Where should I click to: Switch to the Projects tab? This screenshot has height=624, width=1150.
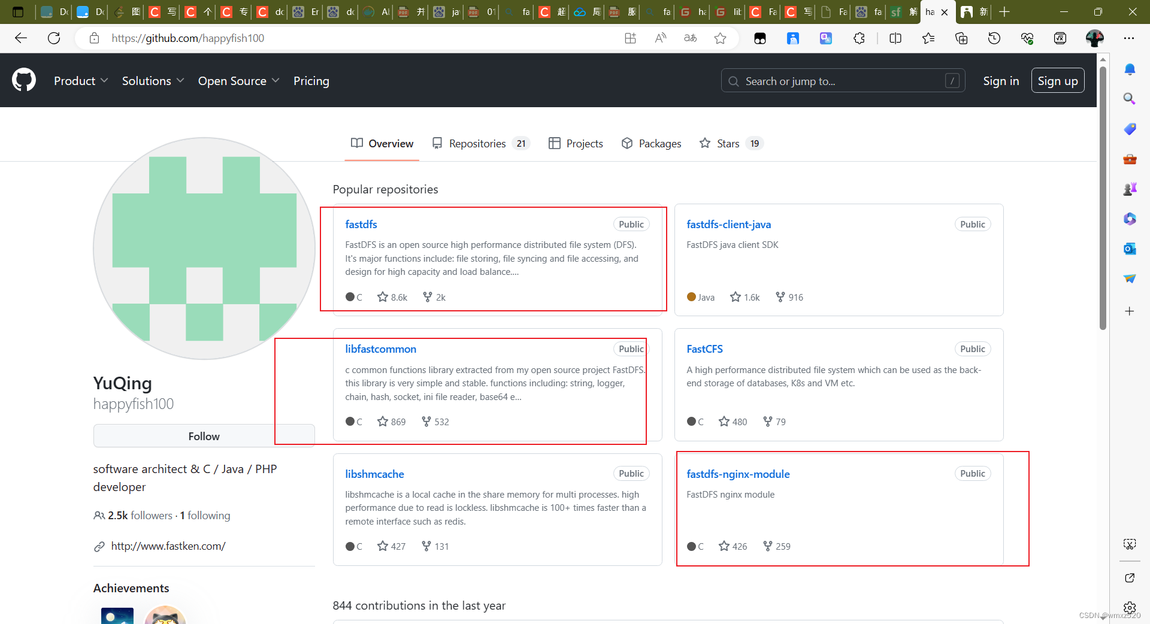tap(576, 143)
